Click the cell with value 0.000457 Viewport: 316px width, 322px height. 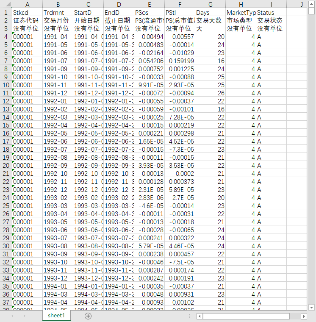click(x=180, y=254)
